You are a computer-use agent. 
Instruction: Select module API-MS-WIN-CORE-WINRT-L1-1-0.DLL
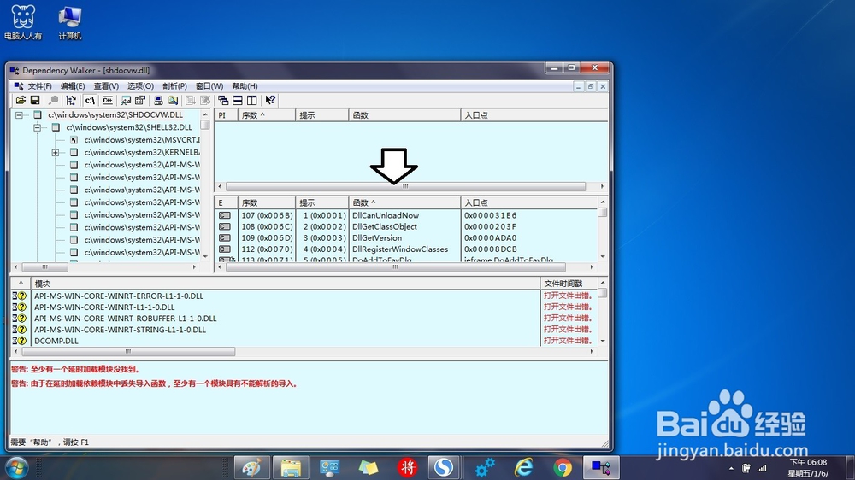coord(304,307)
